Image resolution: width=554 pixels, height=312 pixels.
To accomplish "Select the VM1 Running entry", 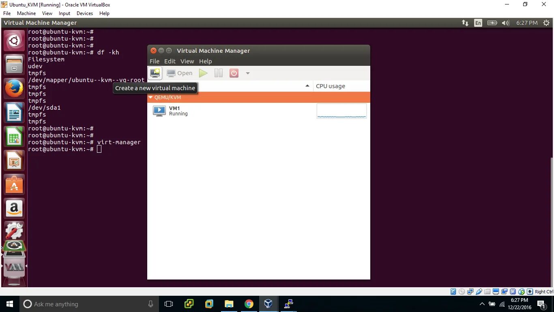I will [x=259, y=111].
